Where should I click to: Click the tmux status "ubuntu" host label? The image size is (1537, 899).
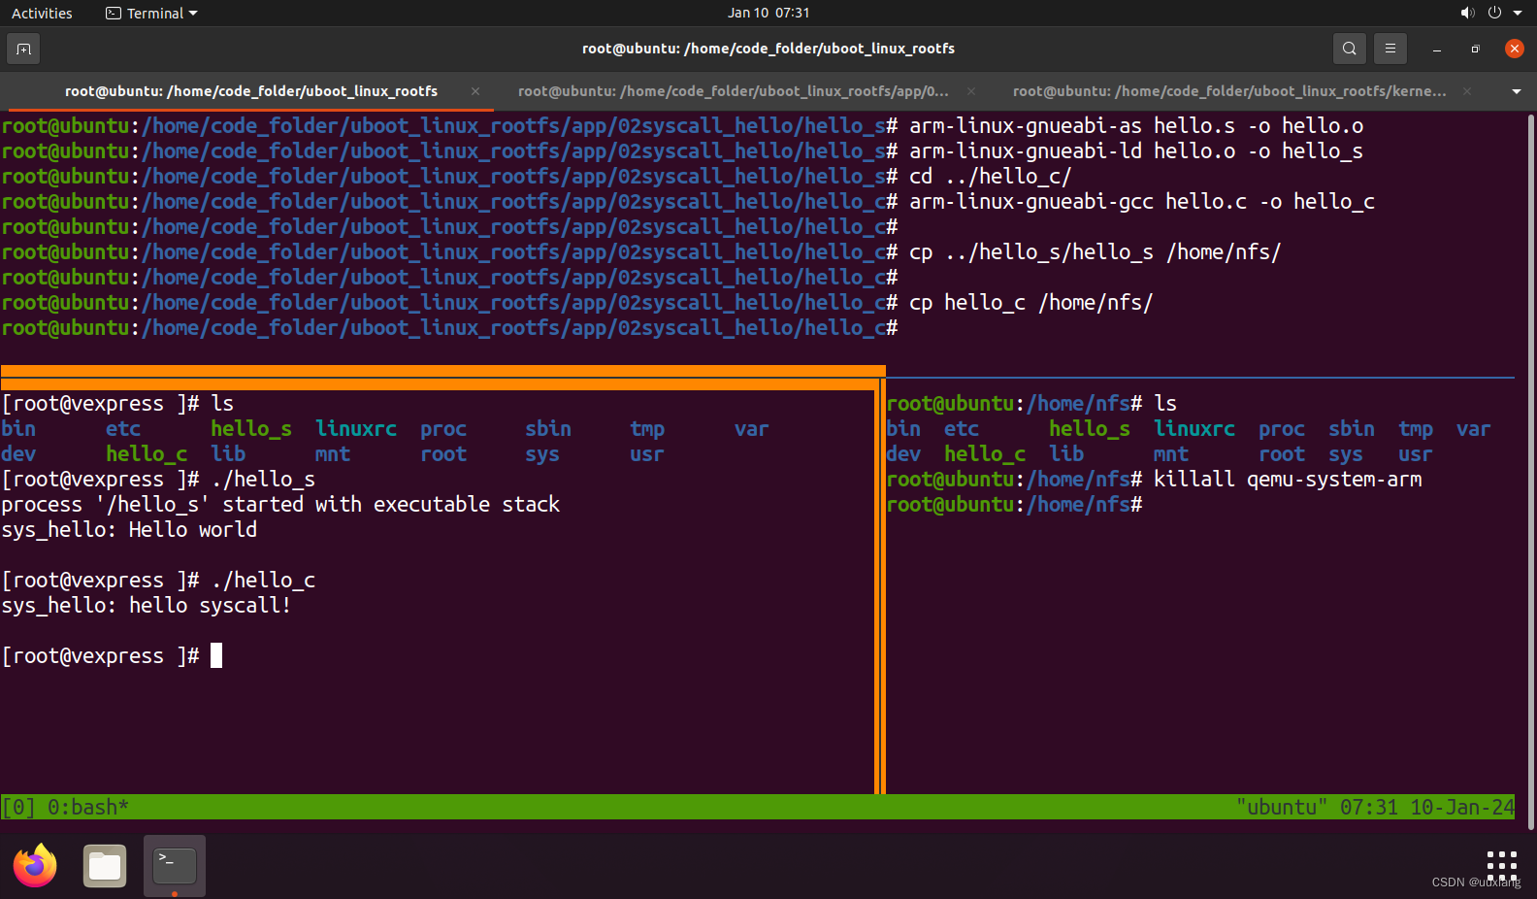[1282, 807]
